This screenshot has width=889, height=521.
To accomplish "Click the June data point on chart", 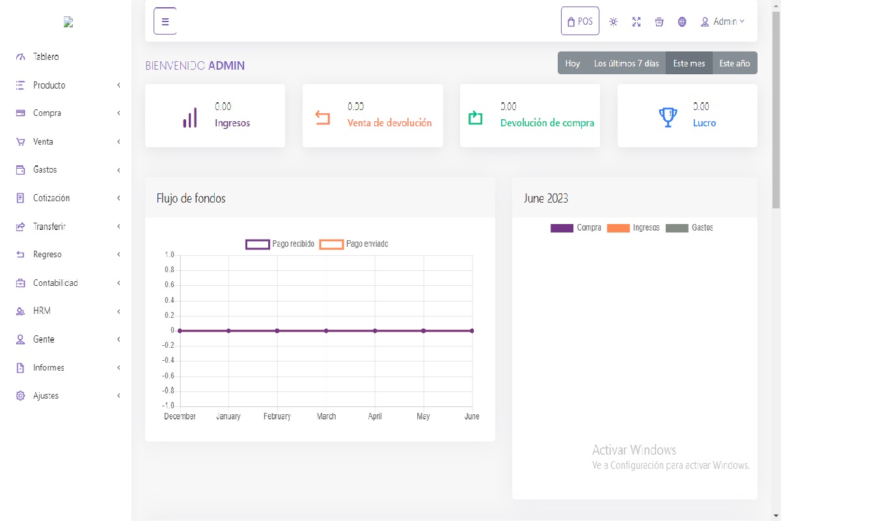I will (x=472, y=331).
